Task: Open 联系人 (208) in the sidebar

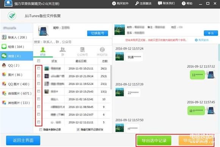Action: [17, 37]
